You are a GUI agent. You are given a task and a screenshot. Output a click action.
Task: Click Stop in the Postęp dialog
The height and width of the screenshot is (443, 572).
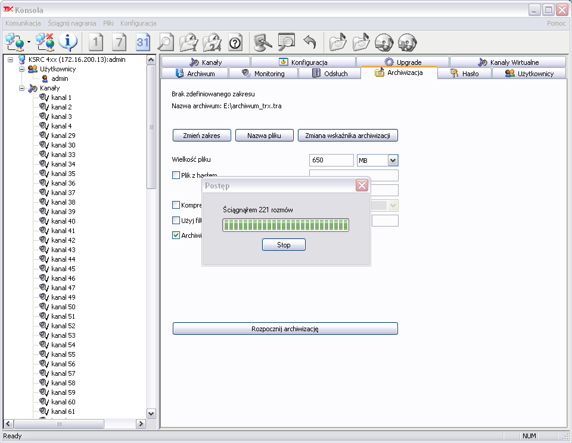tap(284, 244)
